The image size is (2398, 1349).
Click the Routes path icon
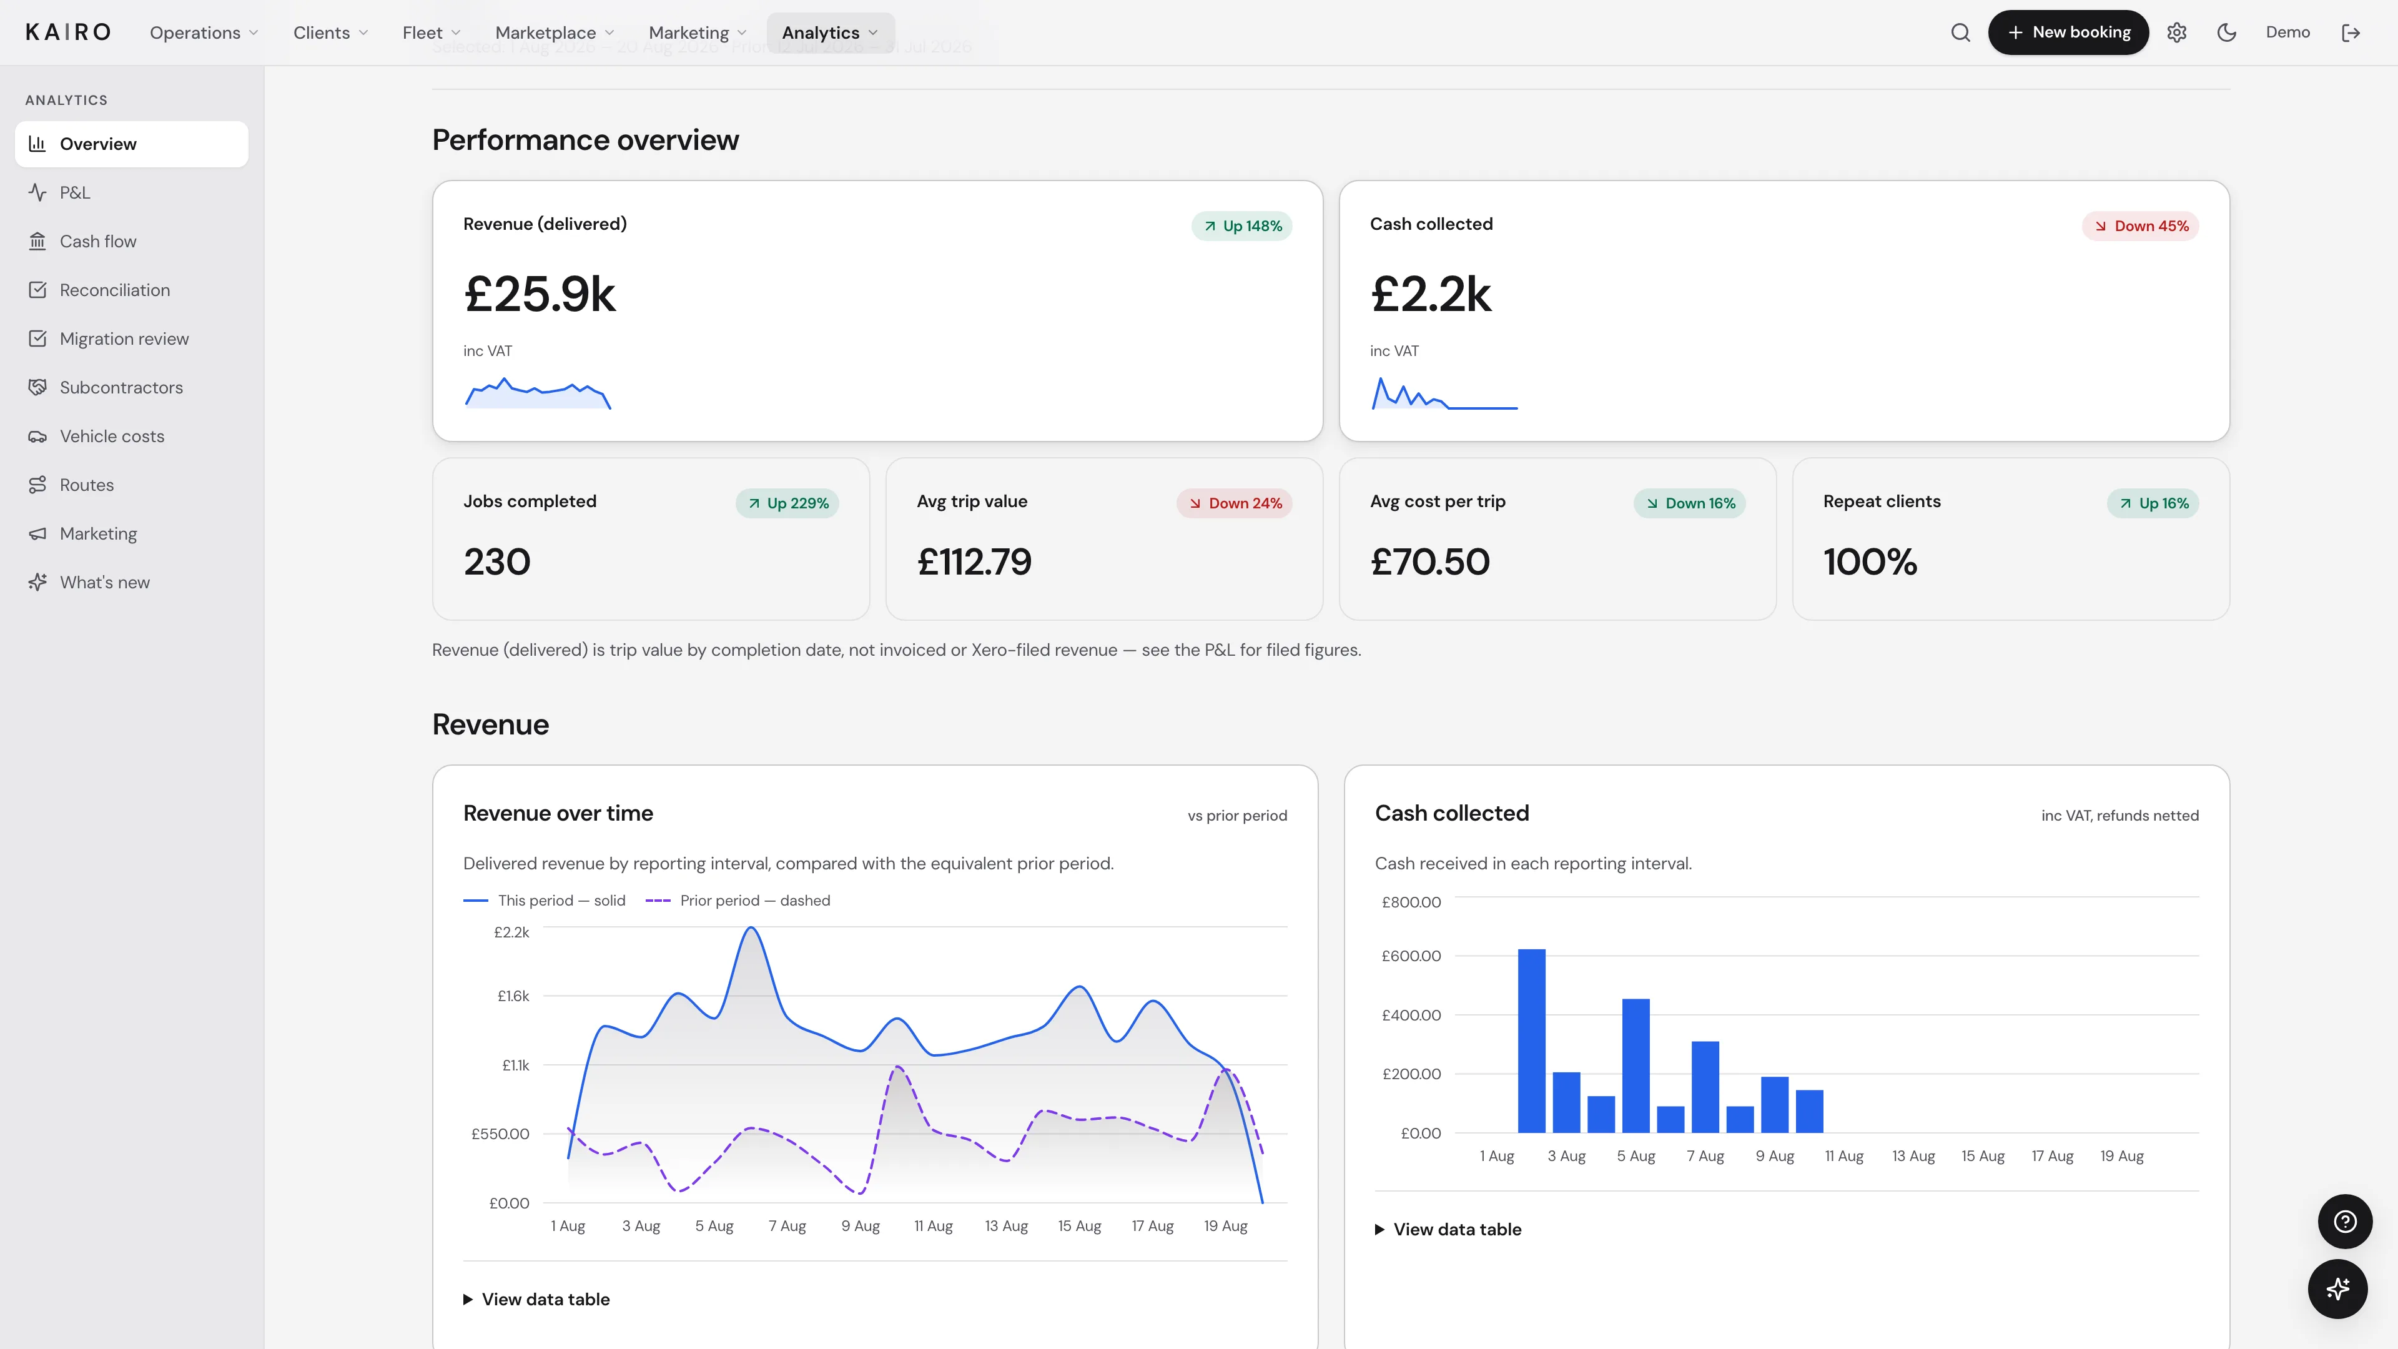[x=37, y=485]
